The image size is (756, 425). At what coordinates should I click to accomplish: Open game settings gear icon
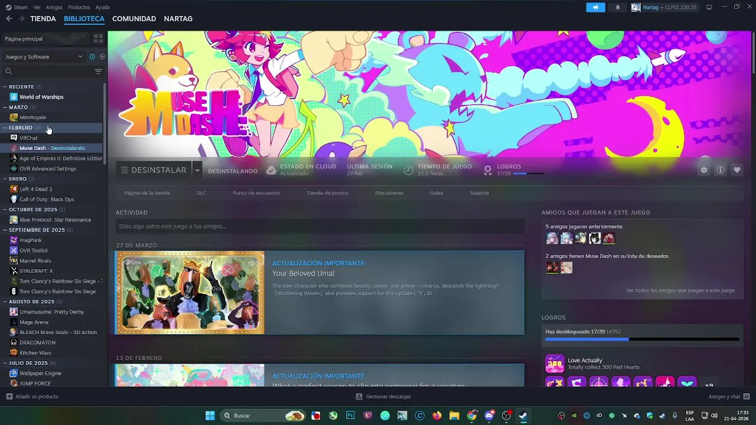pos(704,170)
